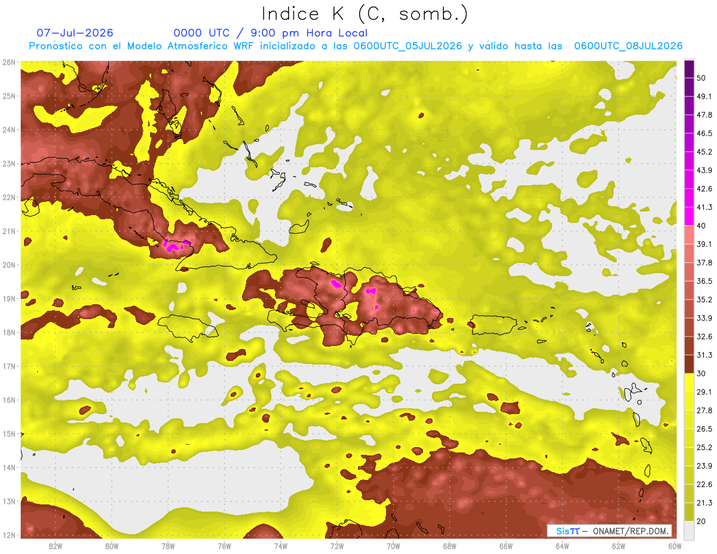
Task: Click the "20N" latitude label
Action: (9, 265)
